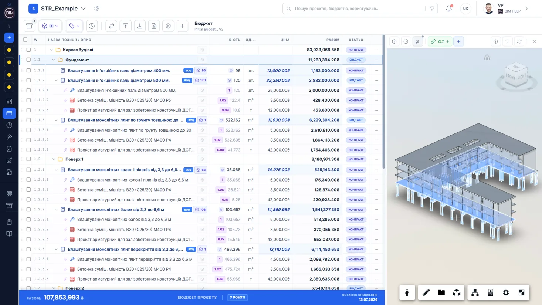Open the archive box toolbar icon

[x=30, y=26]
